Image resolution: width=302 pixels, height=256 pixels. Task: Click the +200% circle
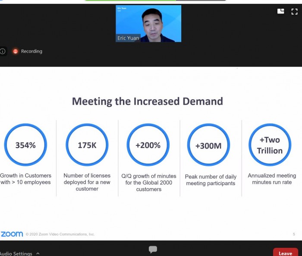(x=148, y=145)
